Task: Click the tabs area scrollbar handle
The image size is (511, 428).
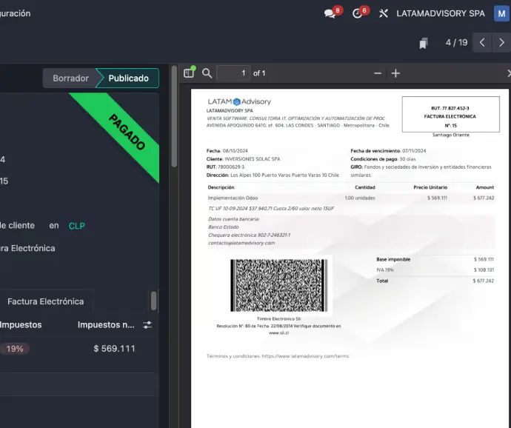Action: tap(154, 301)
